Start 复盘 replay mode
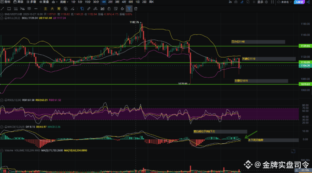Screen dimensions: 312x173 pos(44,2)
